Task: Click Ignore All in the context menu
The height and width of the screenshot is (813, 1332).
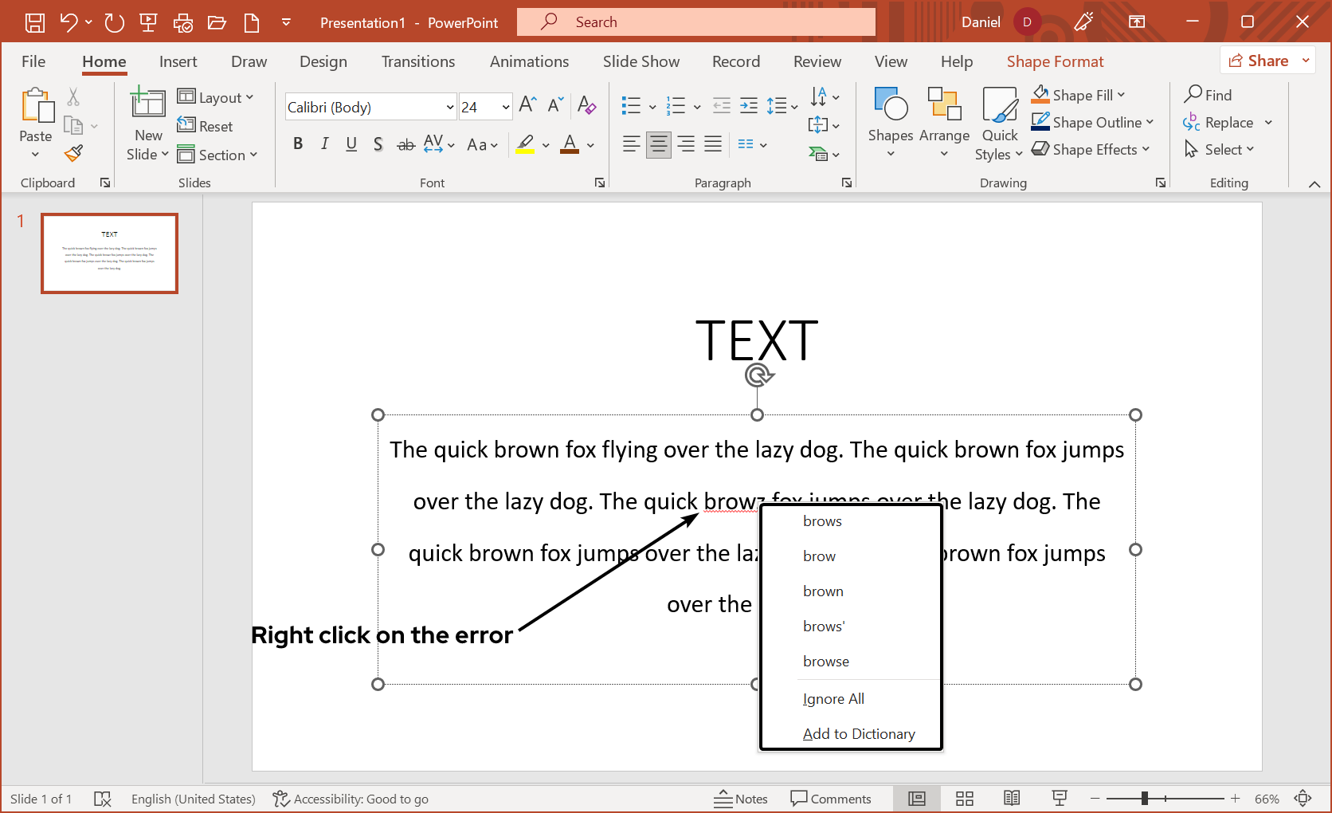Action: click(x=833, y=698)
